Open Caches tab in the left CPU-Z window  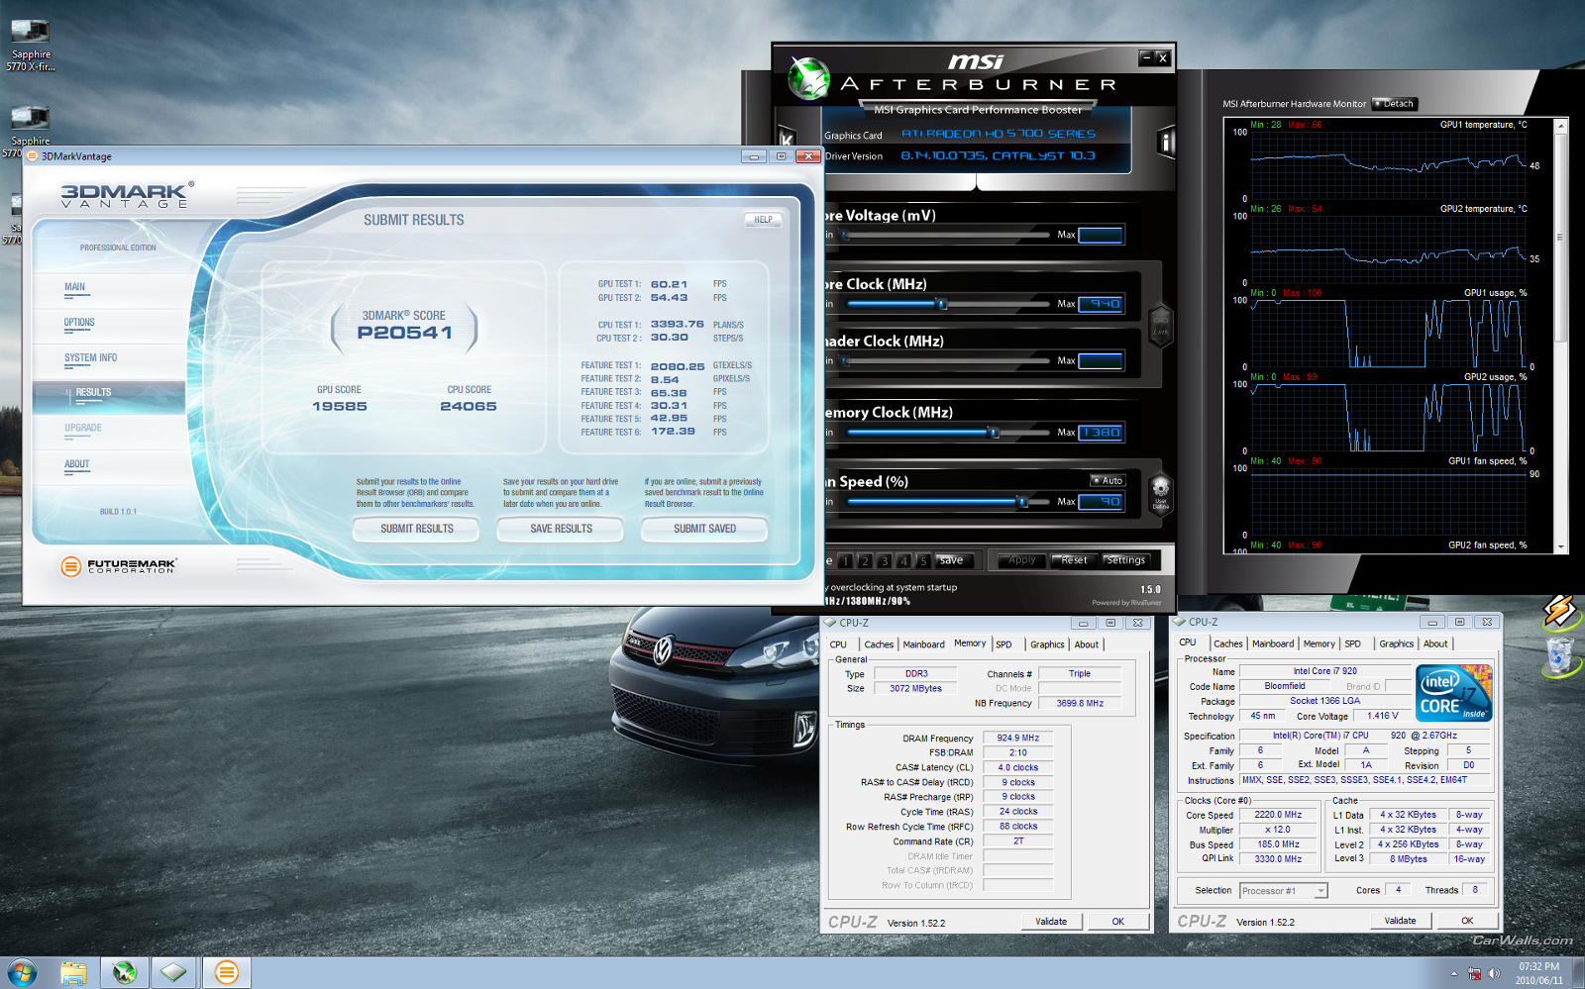pyautogui.click(x=879, y=644)
